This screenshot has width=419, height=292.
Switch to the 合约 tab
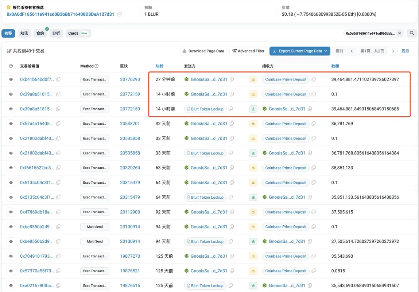[40, 33]
